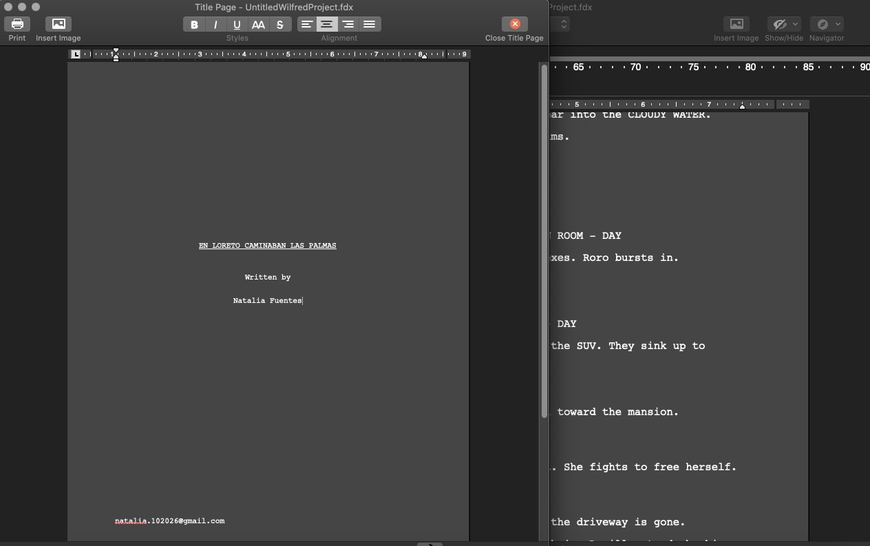Apply strikethrough style
This screenshot has height=546, width=870.
(279, 24)
